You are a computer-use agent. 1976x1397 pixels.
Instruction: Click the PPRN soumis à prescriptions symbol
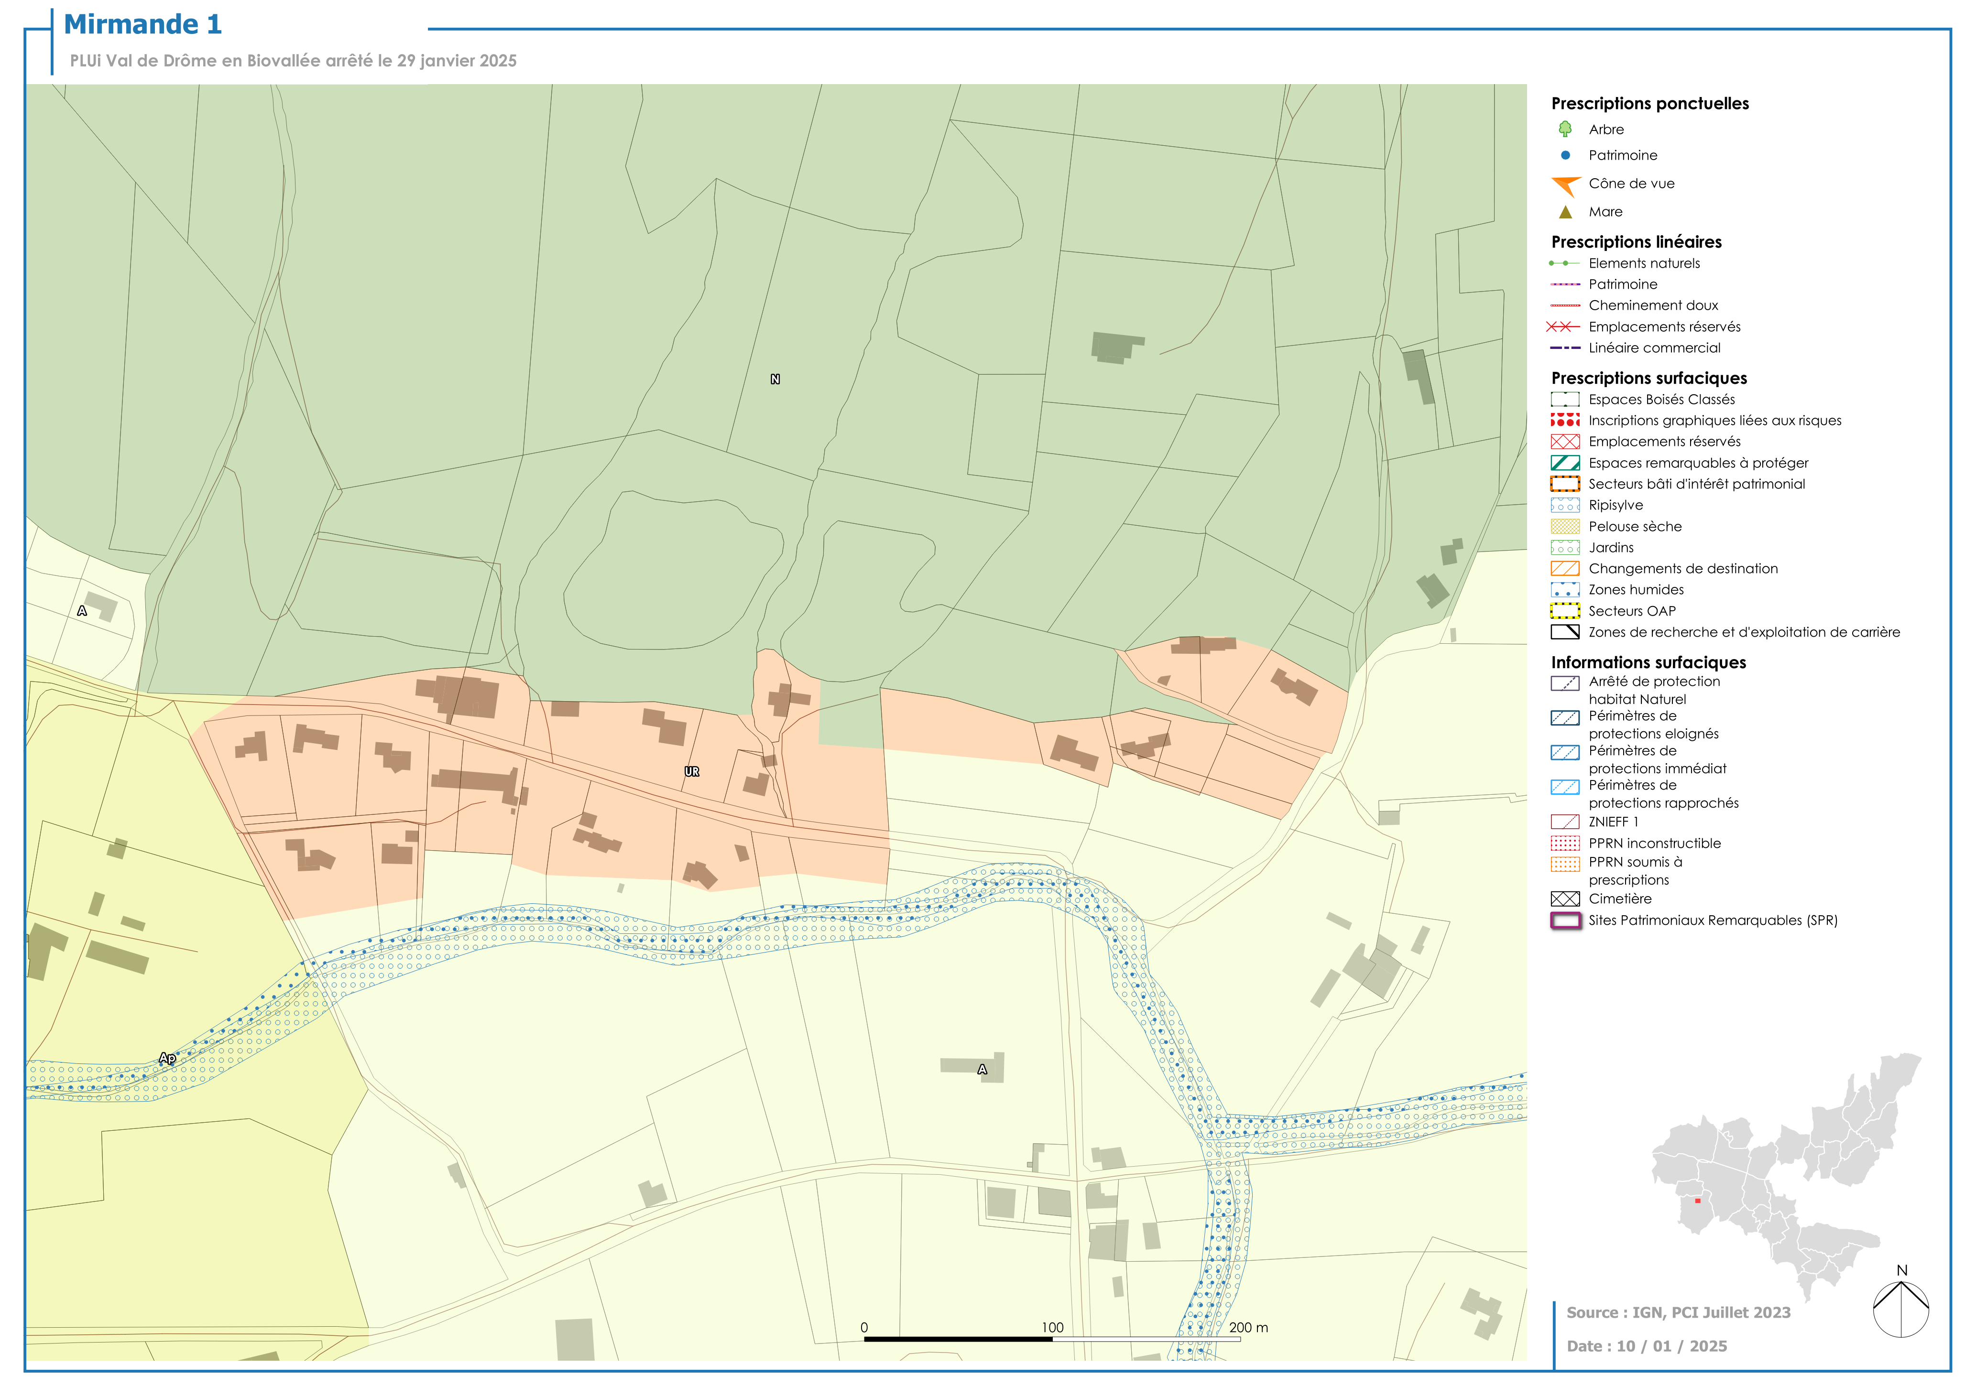[x=1565, y=864]
